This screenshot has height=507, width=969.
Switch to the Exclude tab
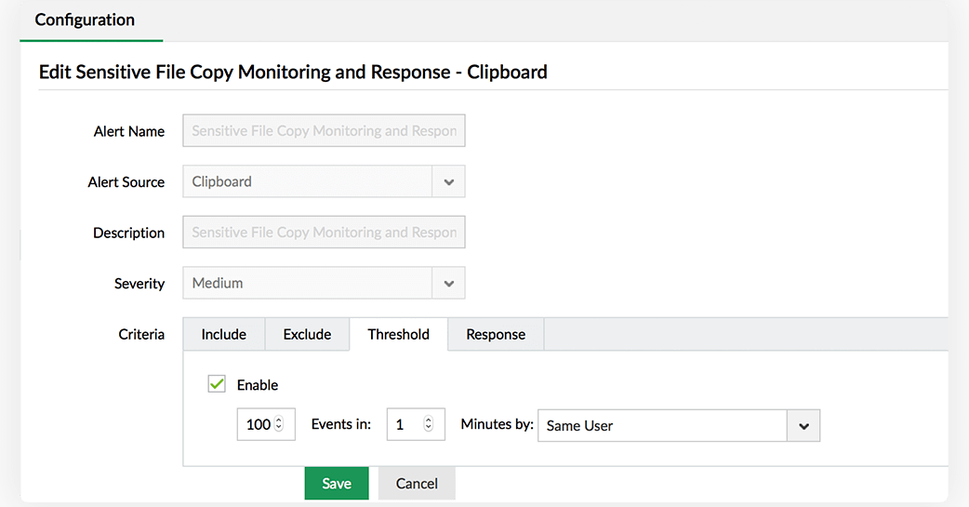[307, 334]
